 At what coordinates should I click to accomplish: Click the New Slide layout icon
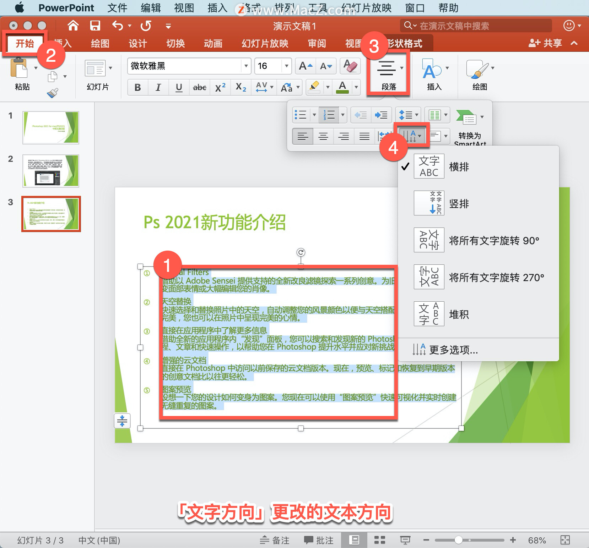click(x=95, y=68)
